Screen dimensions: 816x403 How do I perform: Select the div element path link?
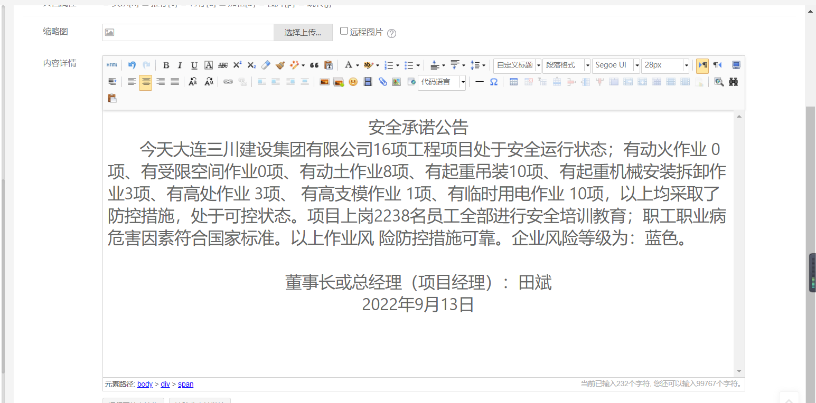click(165, 384)
